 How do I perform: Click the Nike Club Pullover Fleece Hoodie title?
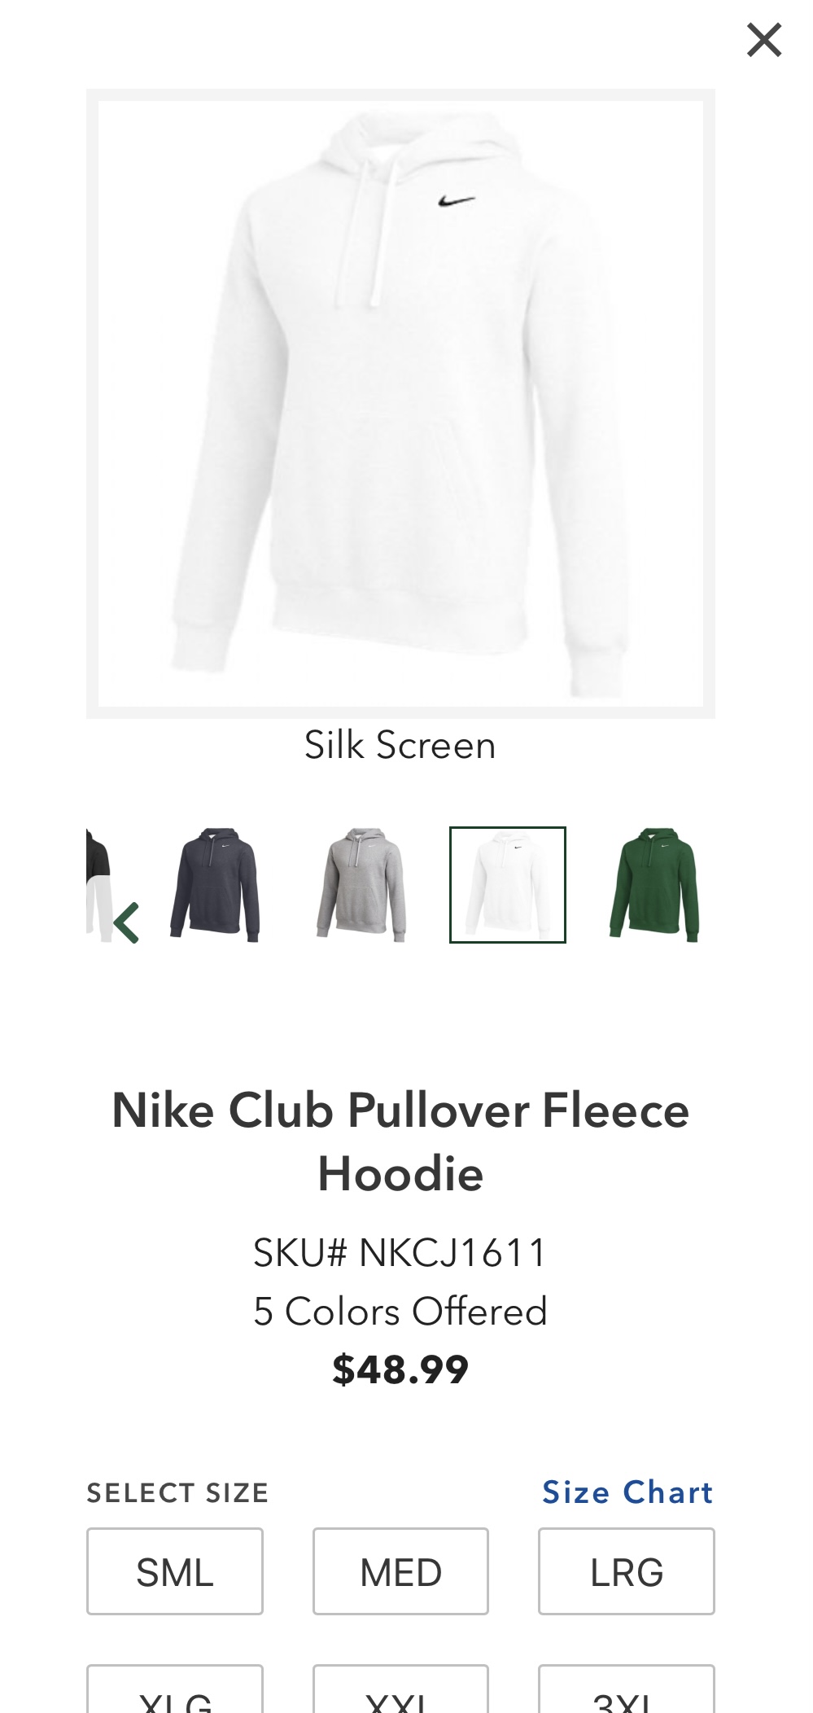click(x=400, y=1141)
